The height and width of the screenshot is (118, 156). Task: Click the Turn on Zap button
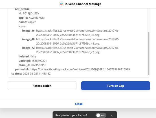click(115, 86)
